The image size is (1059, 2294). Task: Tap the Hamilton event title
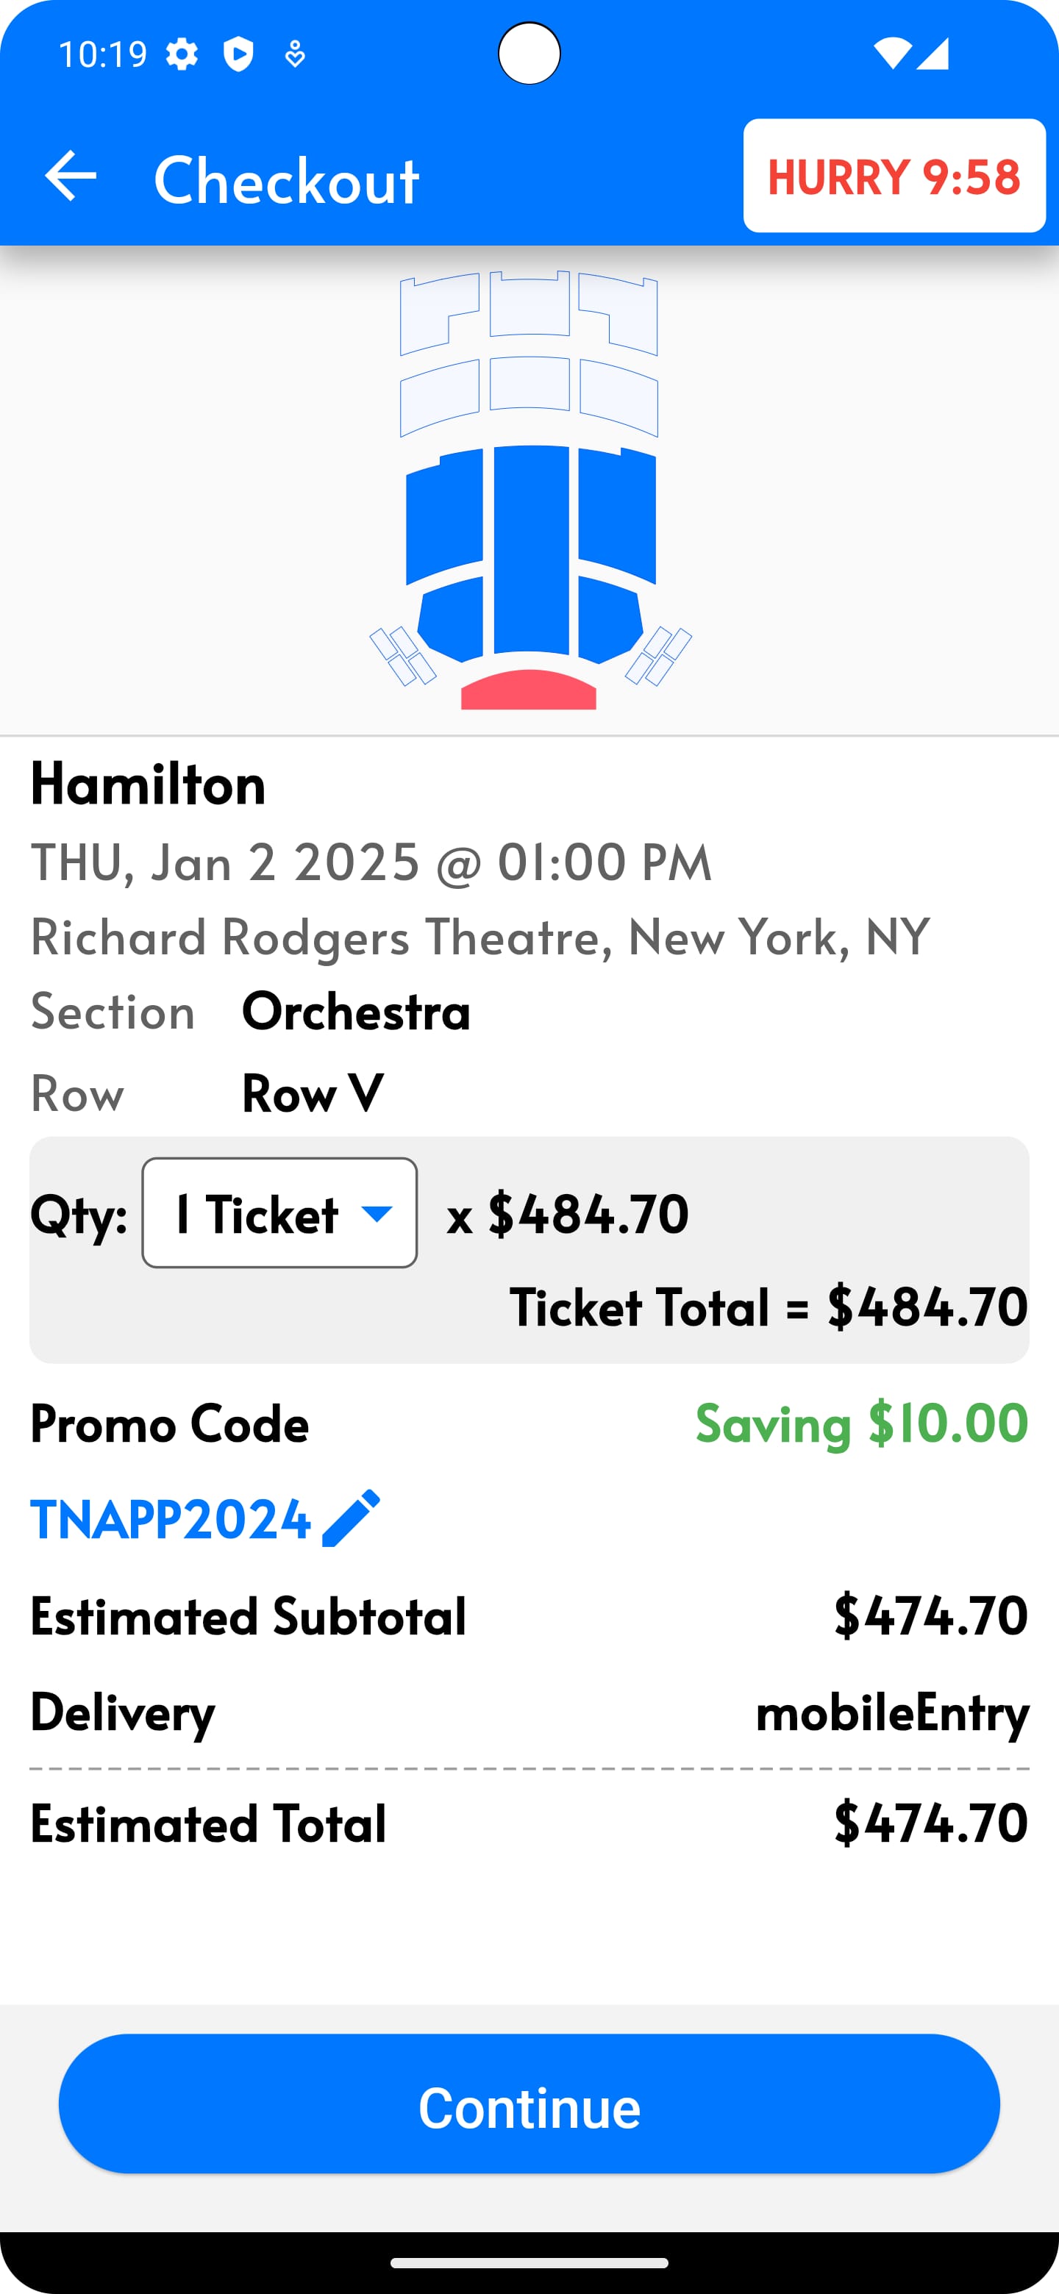149,784
